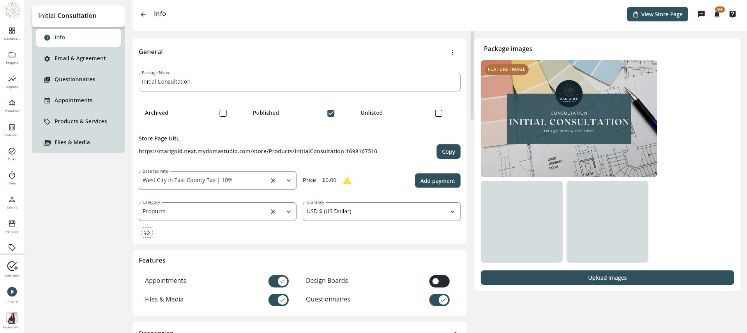Open Email & Agreement section
Screen dimensions: 747x333
(78, 58)
